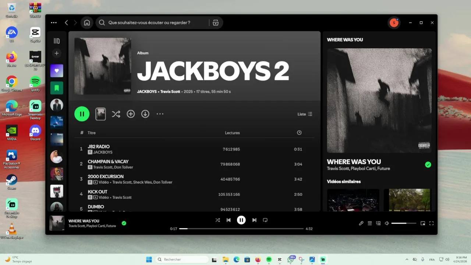The image size is (471, 265).
Task: Open JACKBOYS 2 album cover image
Action: [103, 66]
